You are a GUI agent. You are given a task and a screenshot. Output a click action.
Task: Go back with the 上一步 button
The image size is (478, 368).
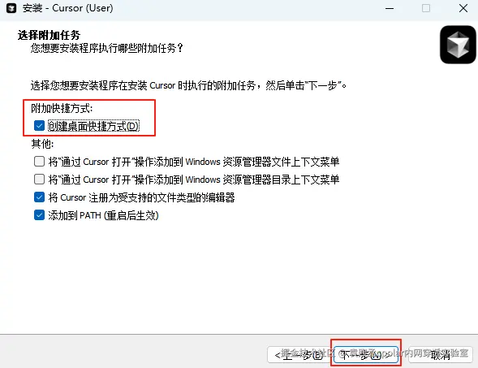[x=299, y=355]
